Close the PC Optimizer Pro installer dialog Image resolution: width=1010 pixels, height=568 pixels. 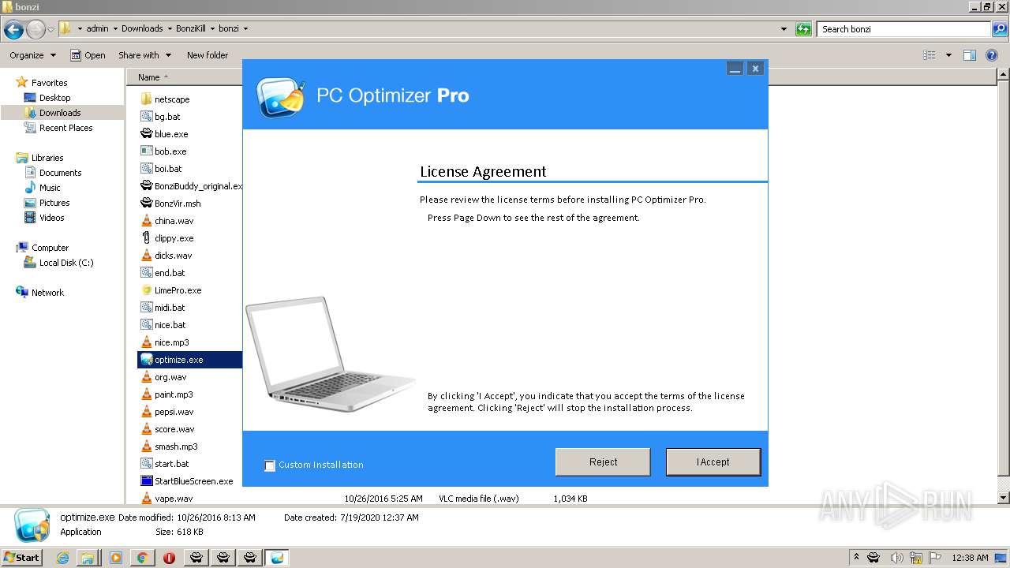755,69
